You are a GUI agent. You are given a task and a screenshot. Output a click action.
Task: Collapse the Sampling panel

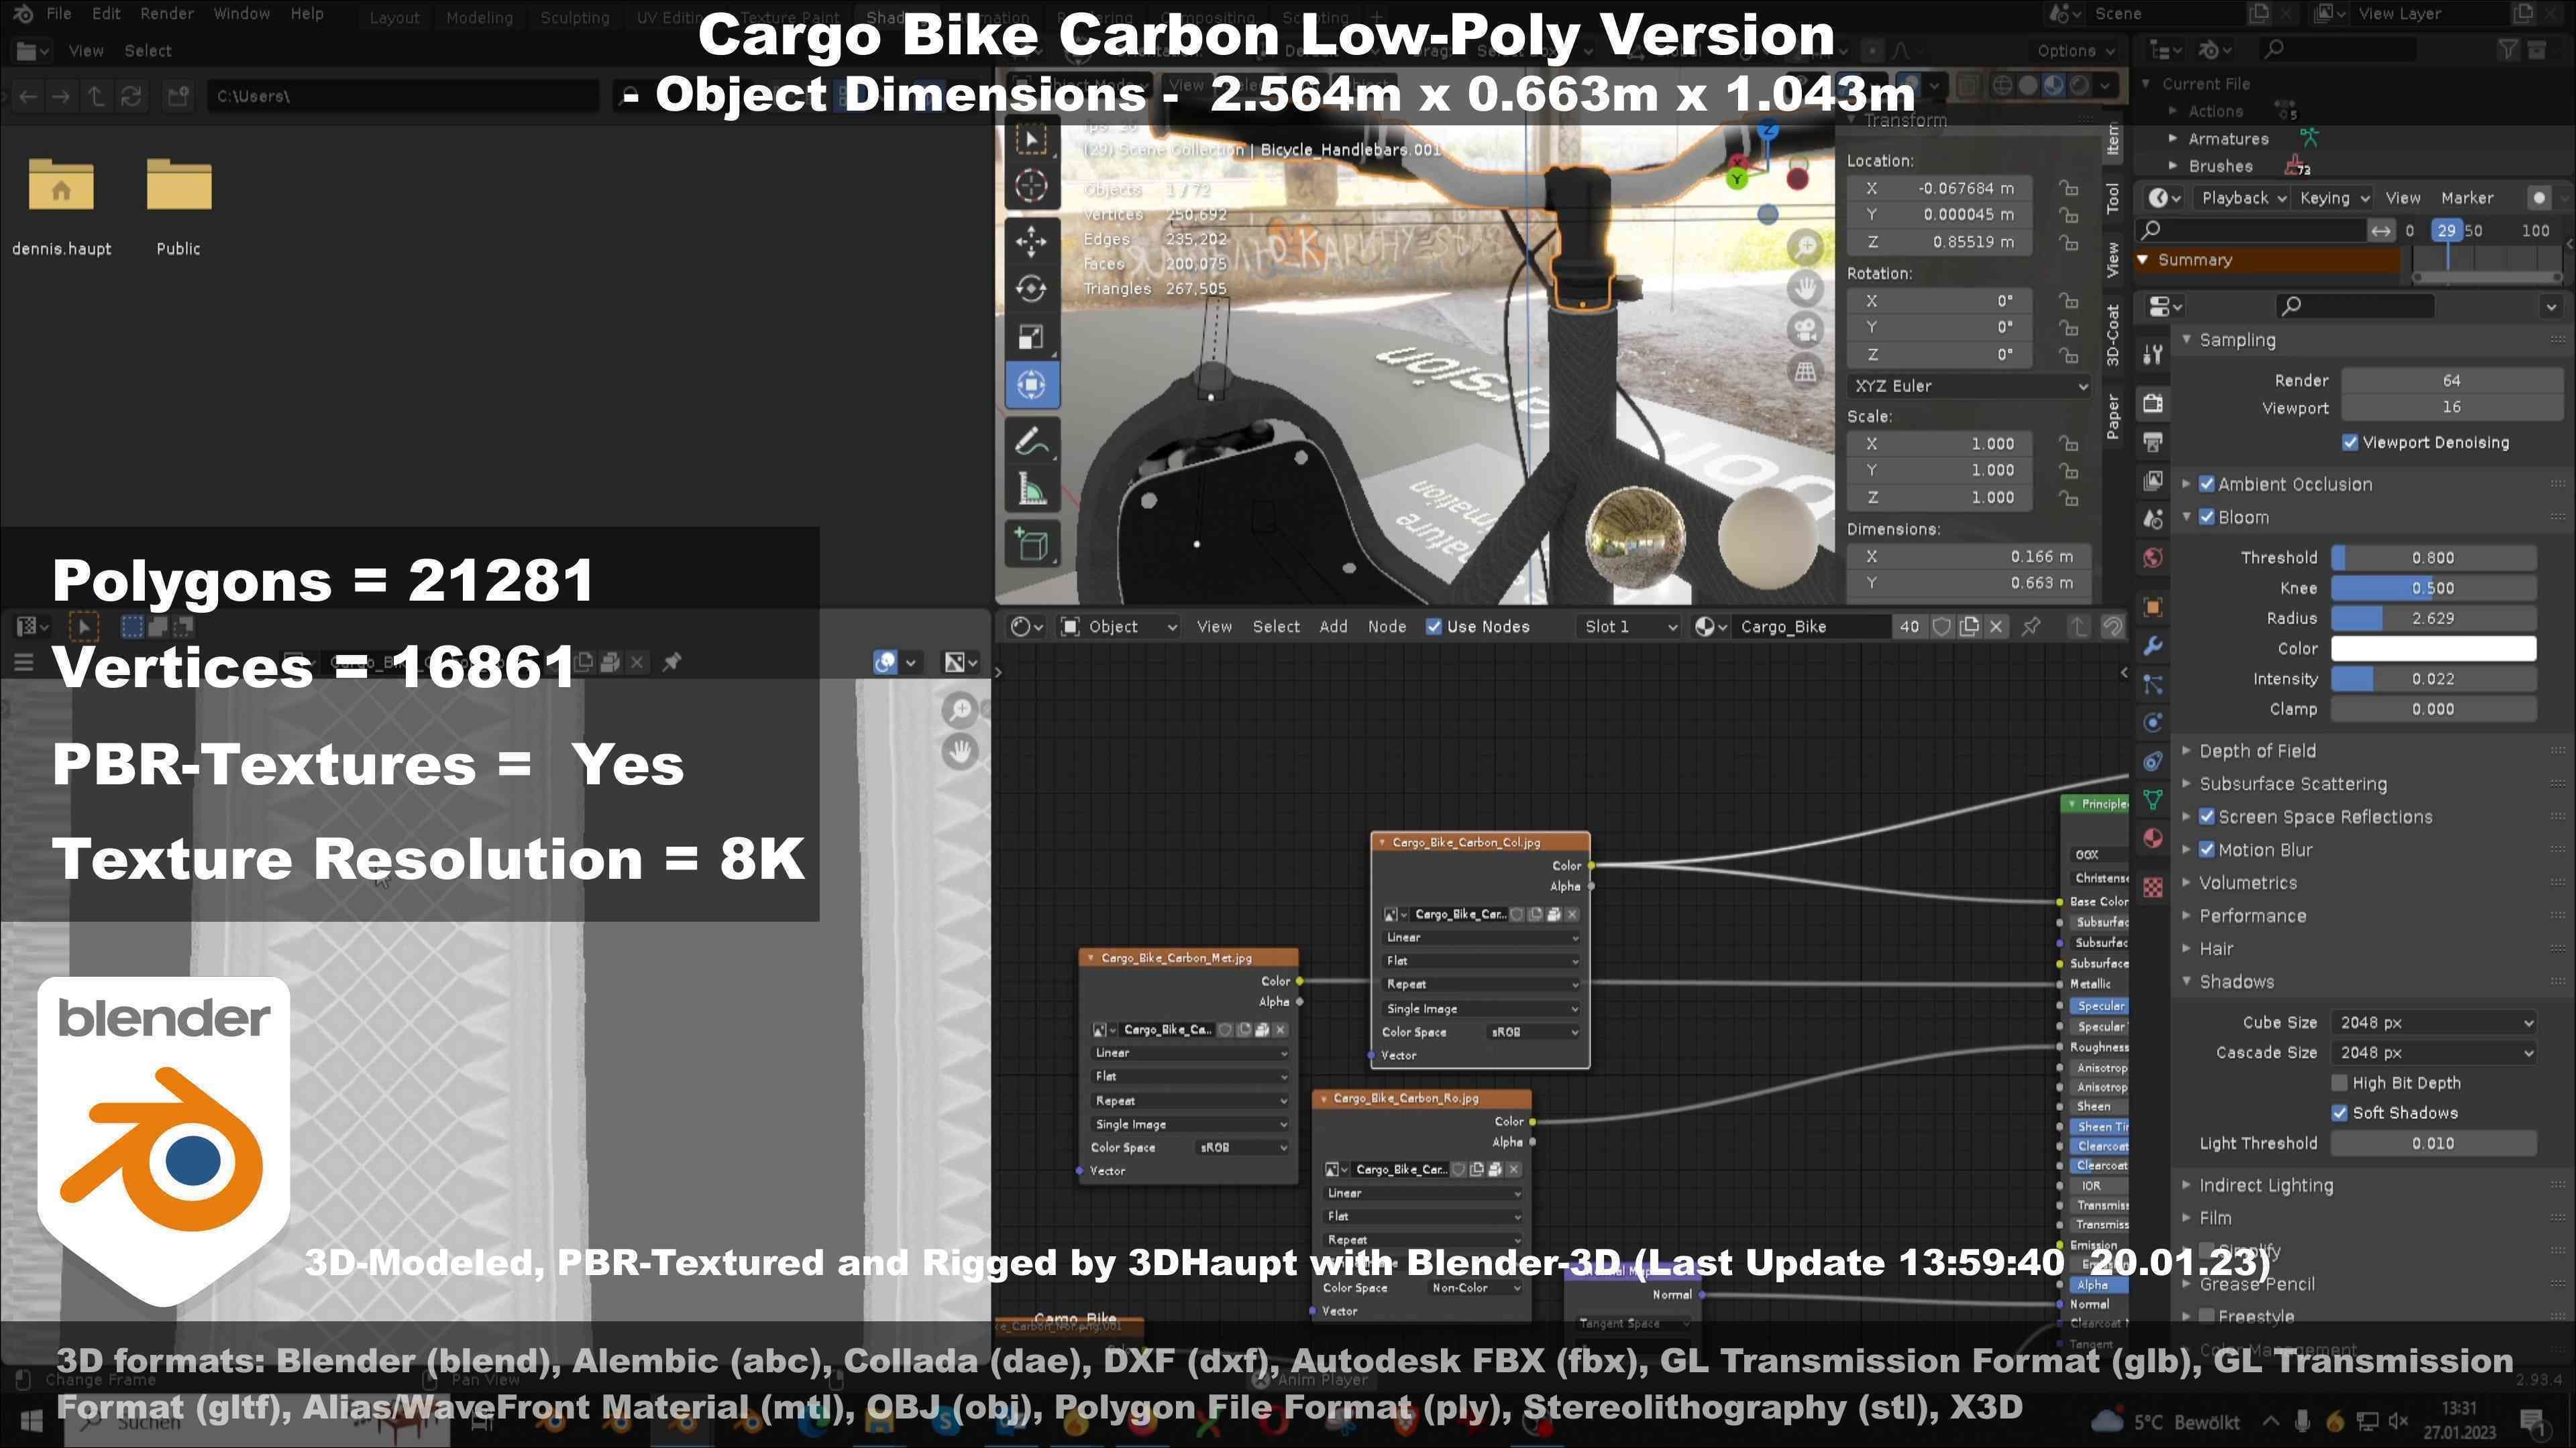[x=2237, y=340]
